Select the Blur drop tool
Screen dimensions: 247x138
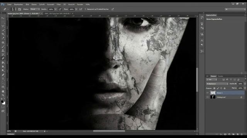[x=3, y=66]
